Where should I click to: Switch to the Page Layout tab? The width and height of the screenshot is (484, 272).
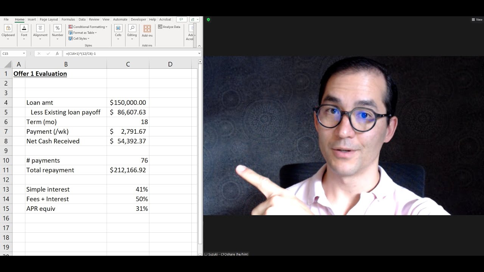[x=49, y=19]
